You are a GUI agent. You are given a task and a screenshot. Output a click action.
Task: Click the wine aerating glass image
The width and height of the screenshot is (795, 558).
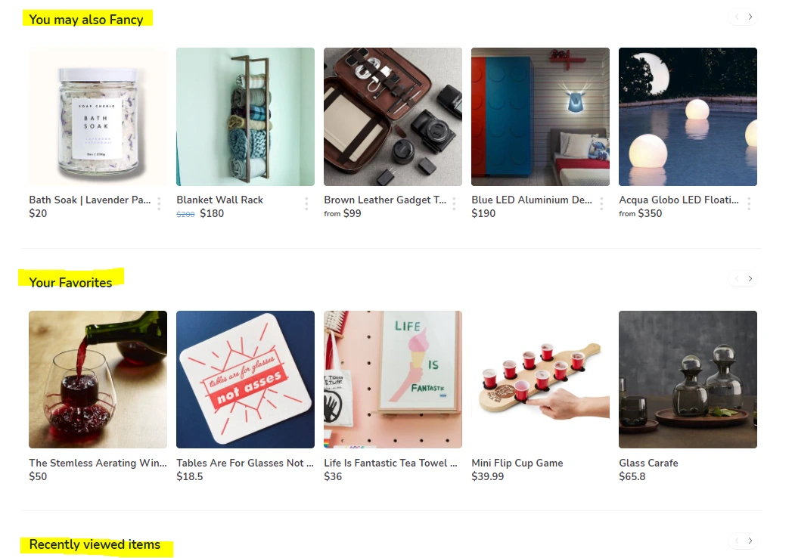tap(98, 380)
